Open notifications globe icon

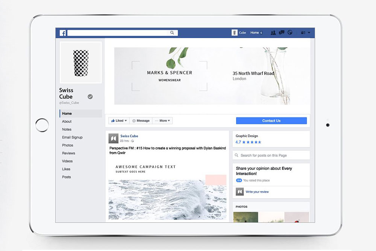(x=290, y=32)
